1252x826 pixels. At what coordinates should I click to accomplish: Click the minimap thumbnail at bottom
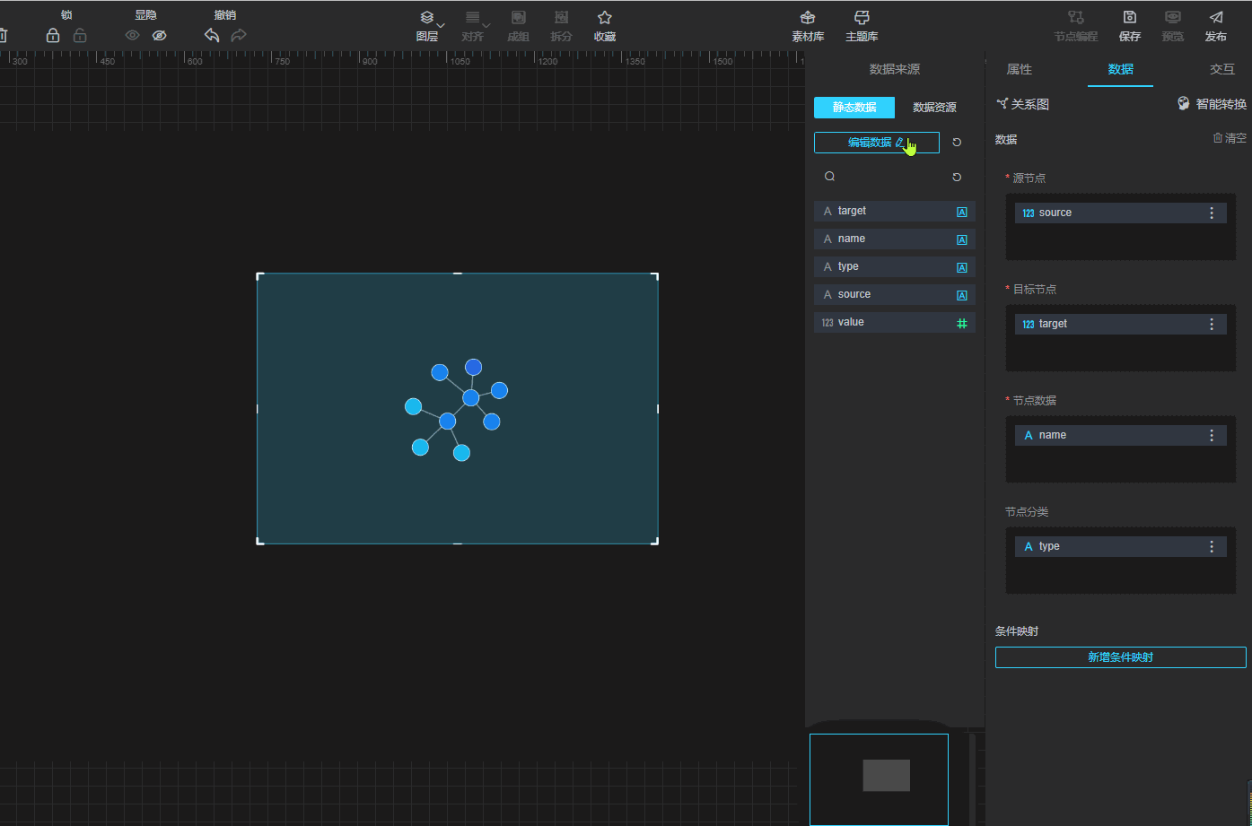879,779
